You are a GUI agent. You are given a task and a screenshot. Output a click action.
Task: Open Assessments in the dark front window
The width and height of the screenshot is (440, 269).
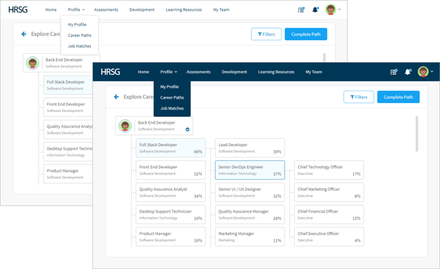(x=198, y=72)
